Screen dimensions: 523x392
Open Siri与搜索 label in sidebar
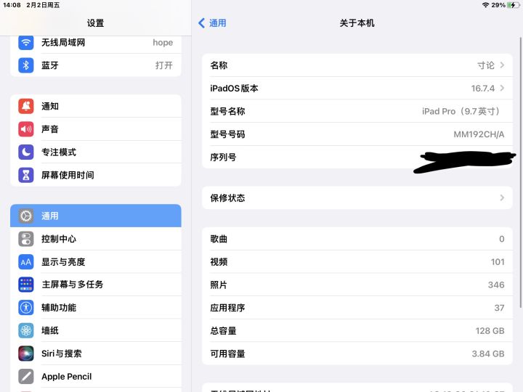[61, 354]
